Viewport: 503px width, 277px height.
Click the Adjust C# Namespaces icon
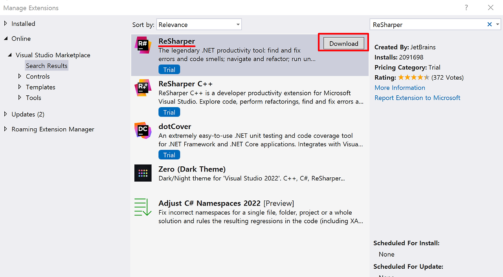click(x=143, y=207)
